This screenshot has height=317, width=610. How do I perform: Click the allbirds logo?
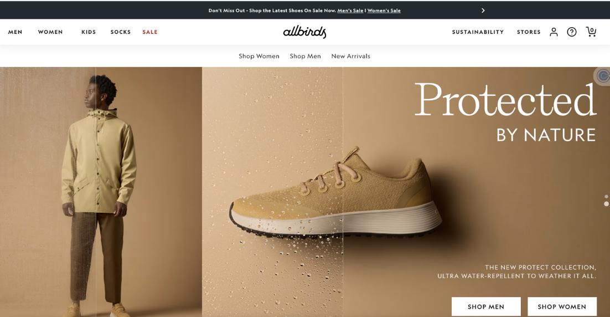(x=304, y=32)
